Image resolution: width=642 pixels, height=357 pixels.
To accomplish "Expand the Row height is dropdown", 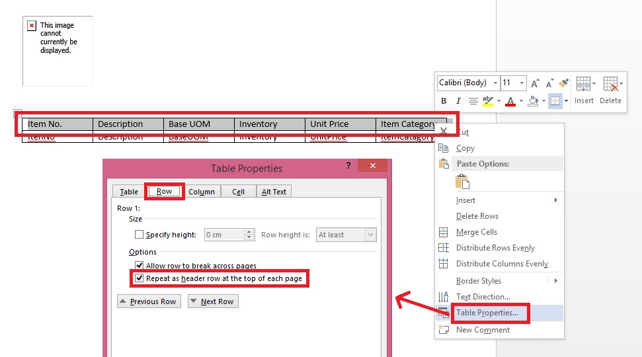I will point(370,235).
